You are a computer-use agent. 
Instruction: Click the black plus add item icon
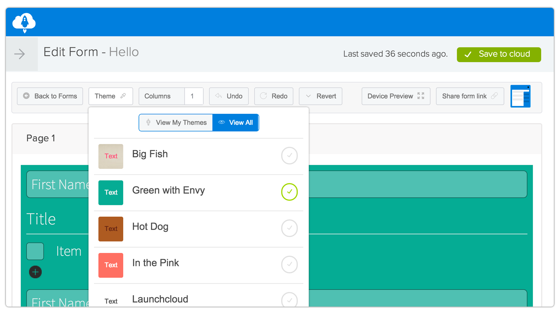click(35, 272)
